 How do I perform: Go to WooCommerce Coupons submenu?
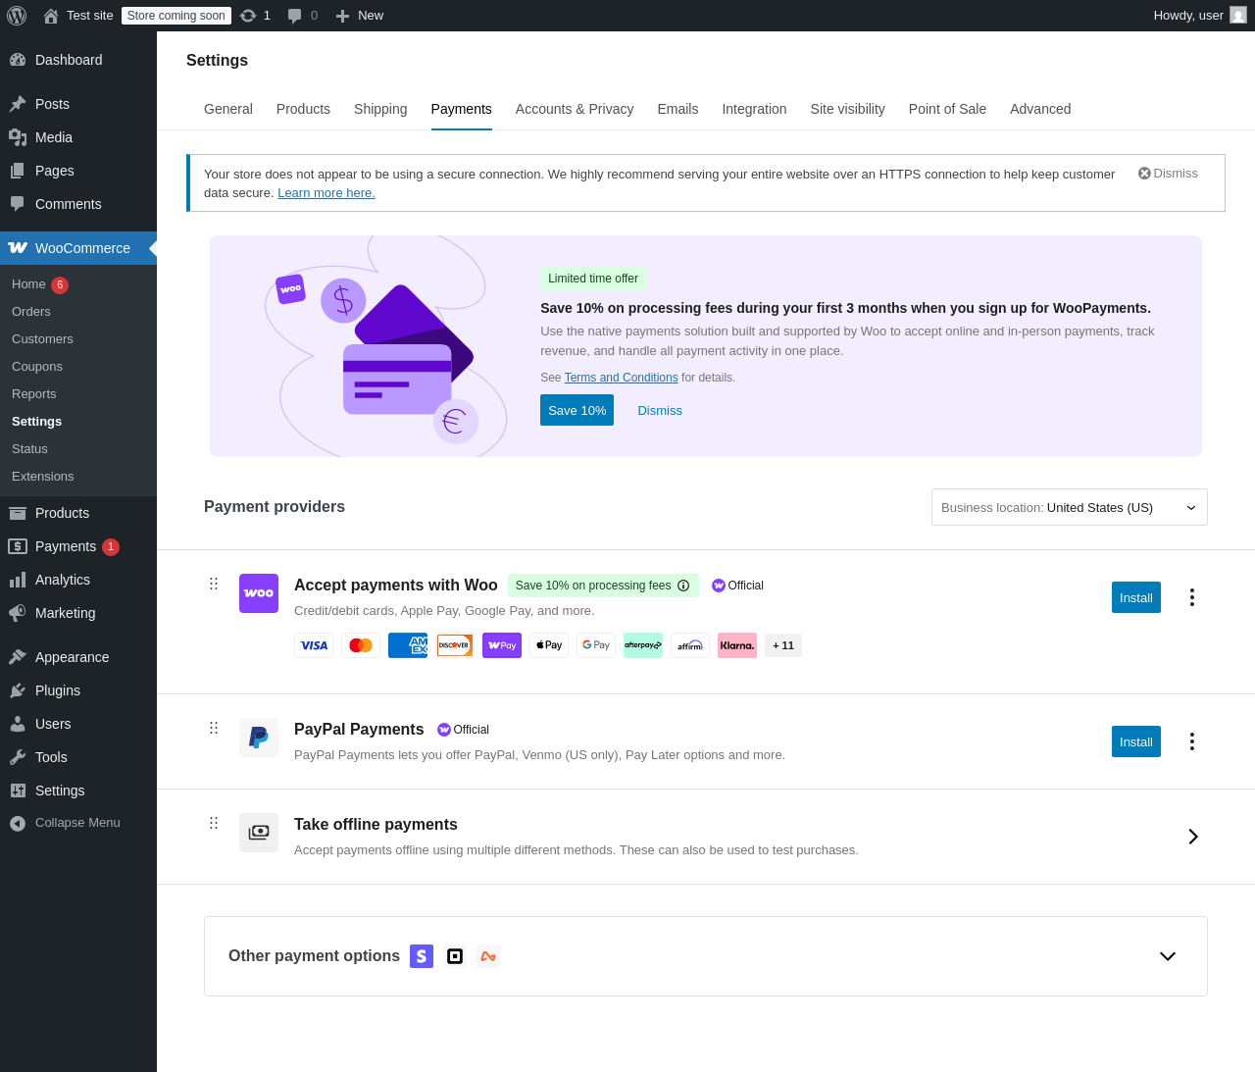pyautogui.click(x=37, y=367)
